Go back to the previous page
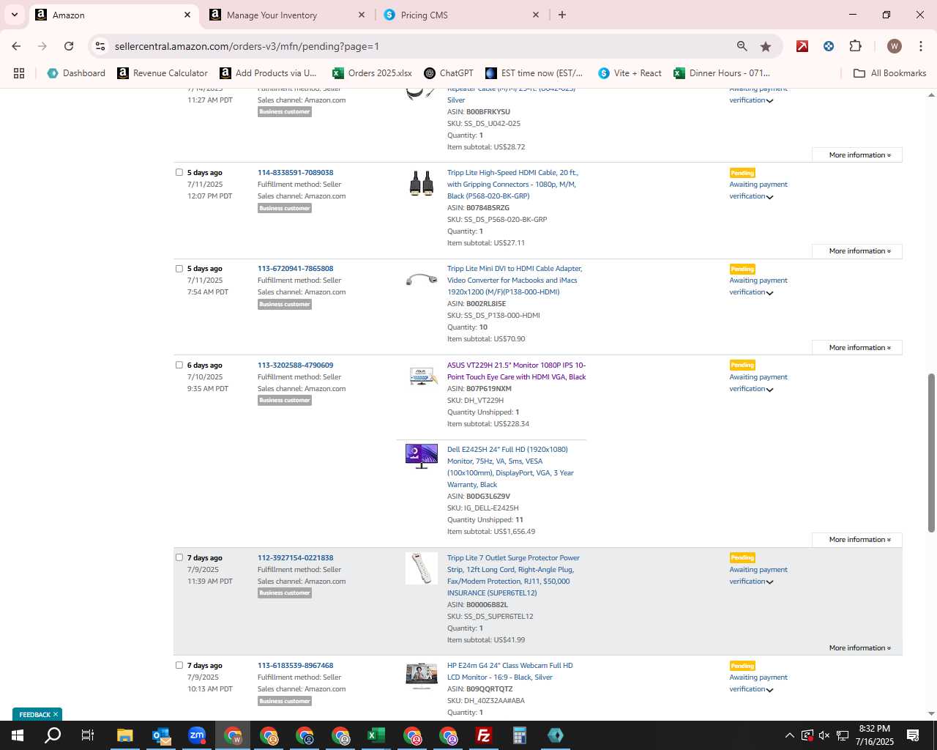 16,46
